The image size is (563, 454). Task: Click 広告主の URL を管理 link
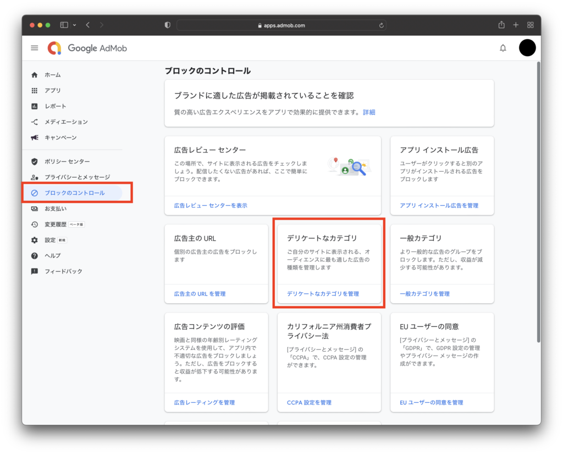pyautogui.click(x=200, y=294)
